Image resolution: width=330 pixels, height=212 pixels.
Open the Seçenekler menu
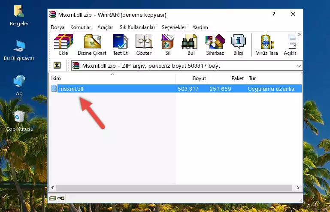[174, 27]
